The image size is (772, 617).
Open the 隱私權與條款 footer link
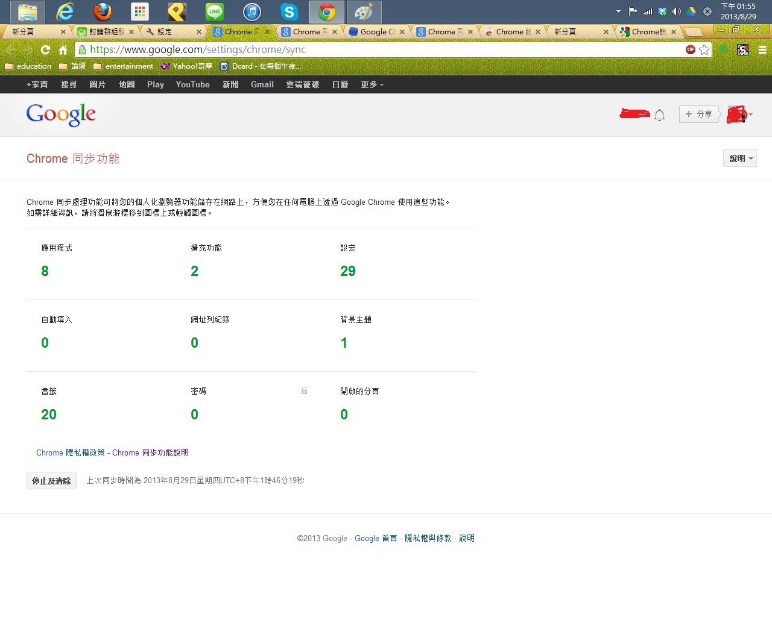point(428,538)
